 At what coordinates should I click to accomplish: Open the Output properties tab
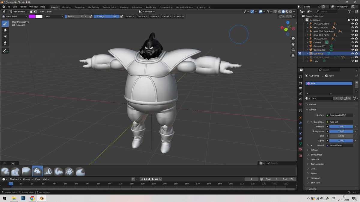(x=300, y=89)
